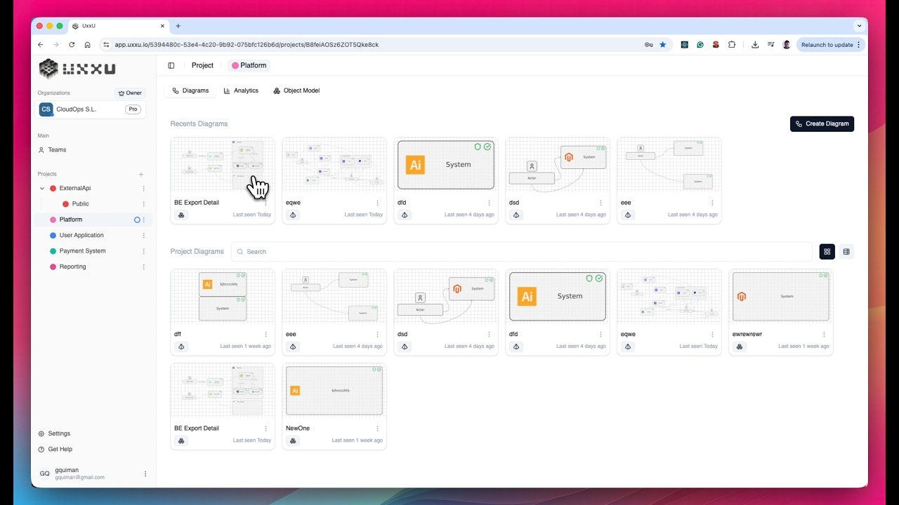This screenshot has width=899, height=505.
Task: Click diagram type badge under dff card
Action: [181, 346]
